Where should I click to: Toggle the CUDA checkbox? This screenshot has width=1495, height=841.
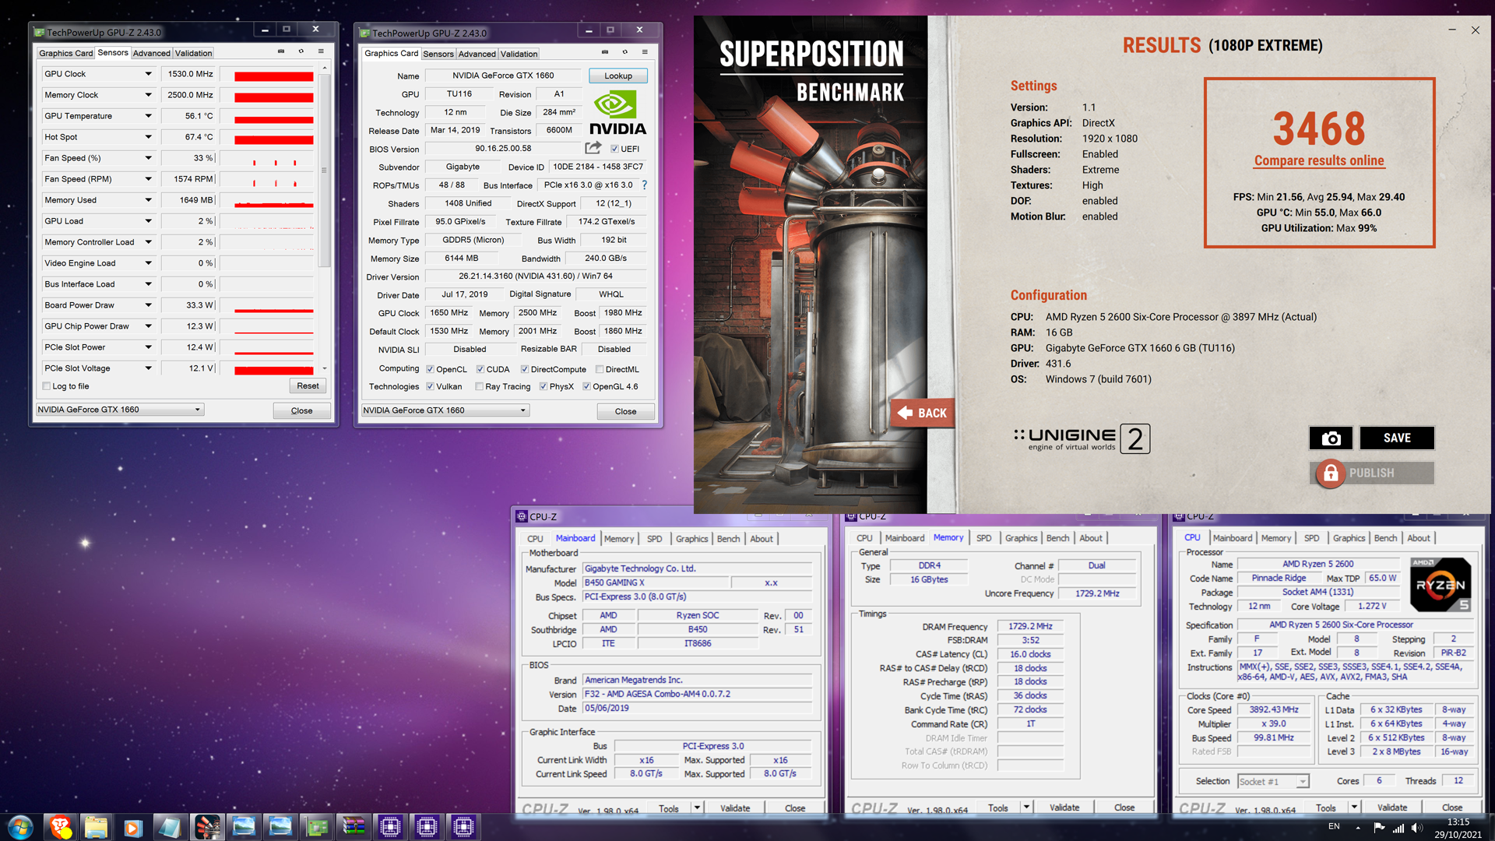(x=480, y=369)
